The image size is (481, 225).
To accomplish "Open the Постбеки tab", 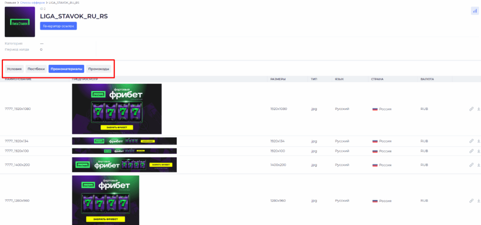I will point(36,69).
